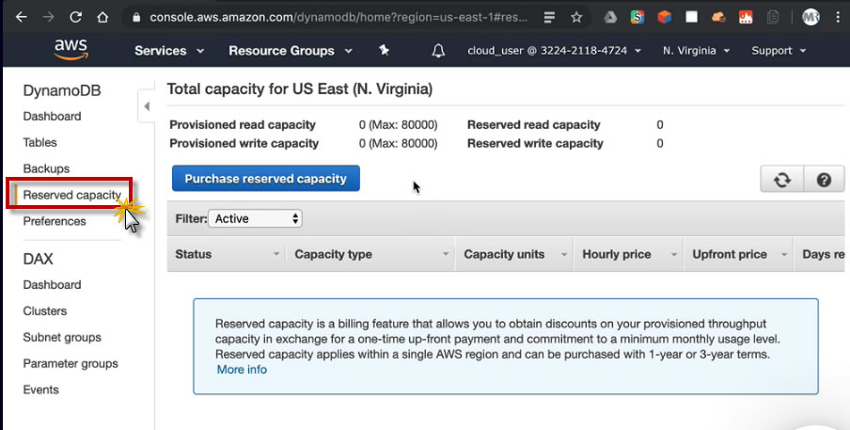This screenshot has width=850, height=430.
Task: Collapse the DynamoDB side navigation panel
Action: (147, 106)
